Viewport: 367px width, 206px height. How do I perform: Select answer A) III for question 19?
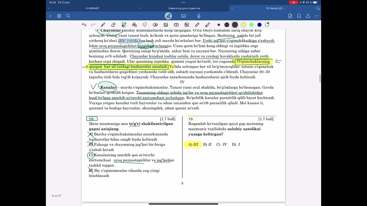pyautogui.click(x=193, y=144)
